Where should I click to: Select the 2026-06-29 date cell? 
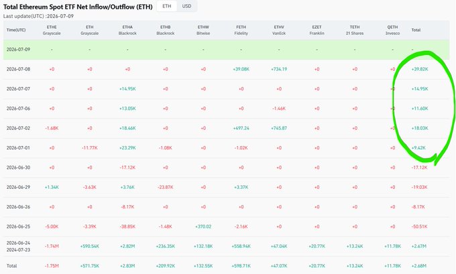click(18, 187)
